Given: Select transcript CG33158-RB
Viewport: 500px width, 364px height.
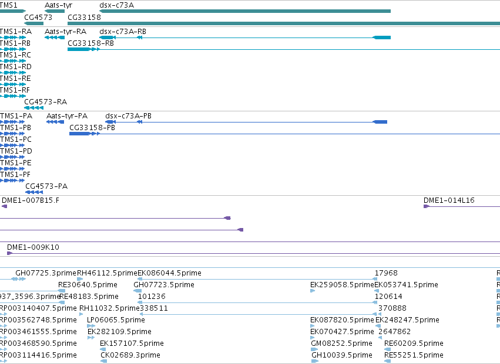Looking at the screenshot, I should point(90,43).
